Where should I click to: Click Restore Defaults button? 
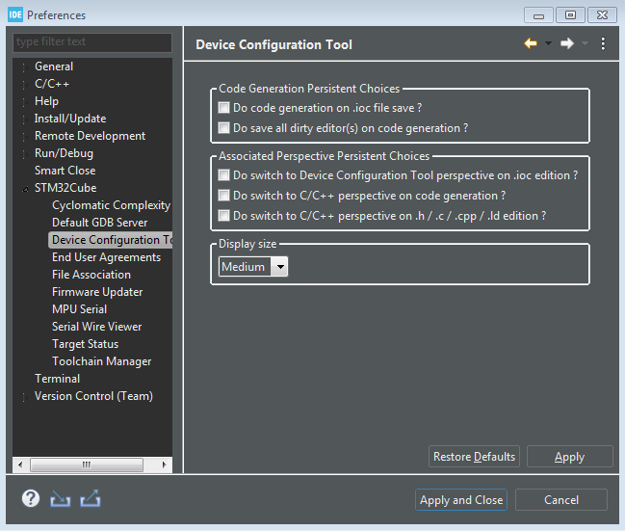coord(475,457)
